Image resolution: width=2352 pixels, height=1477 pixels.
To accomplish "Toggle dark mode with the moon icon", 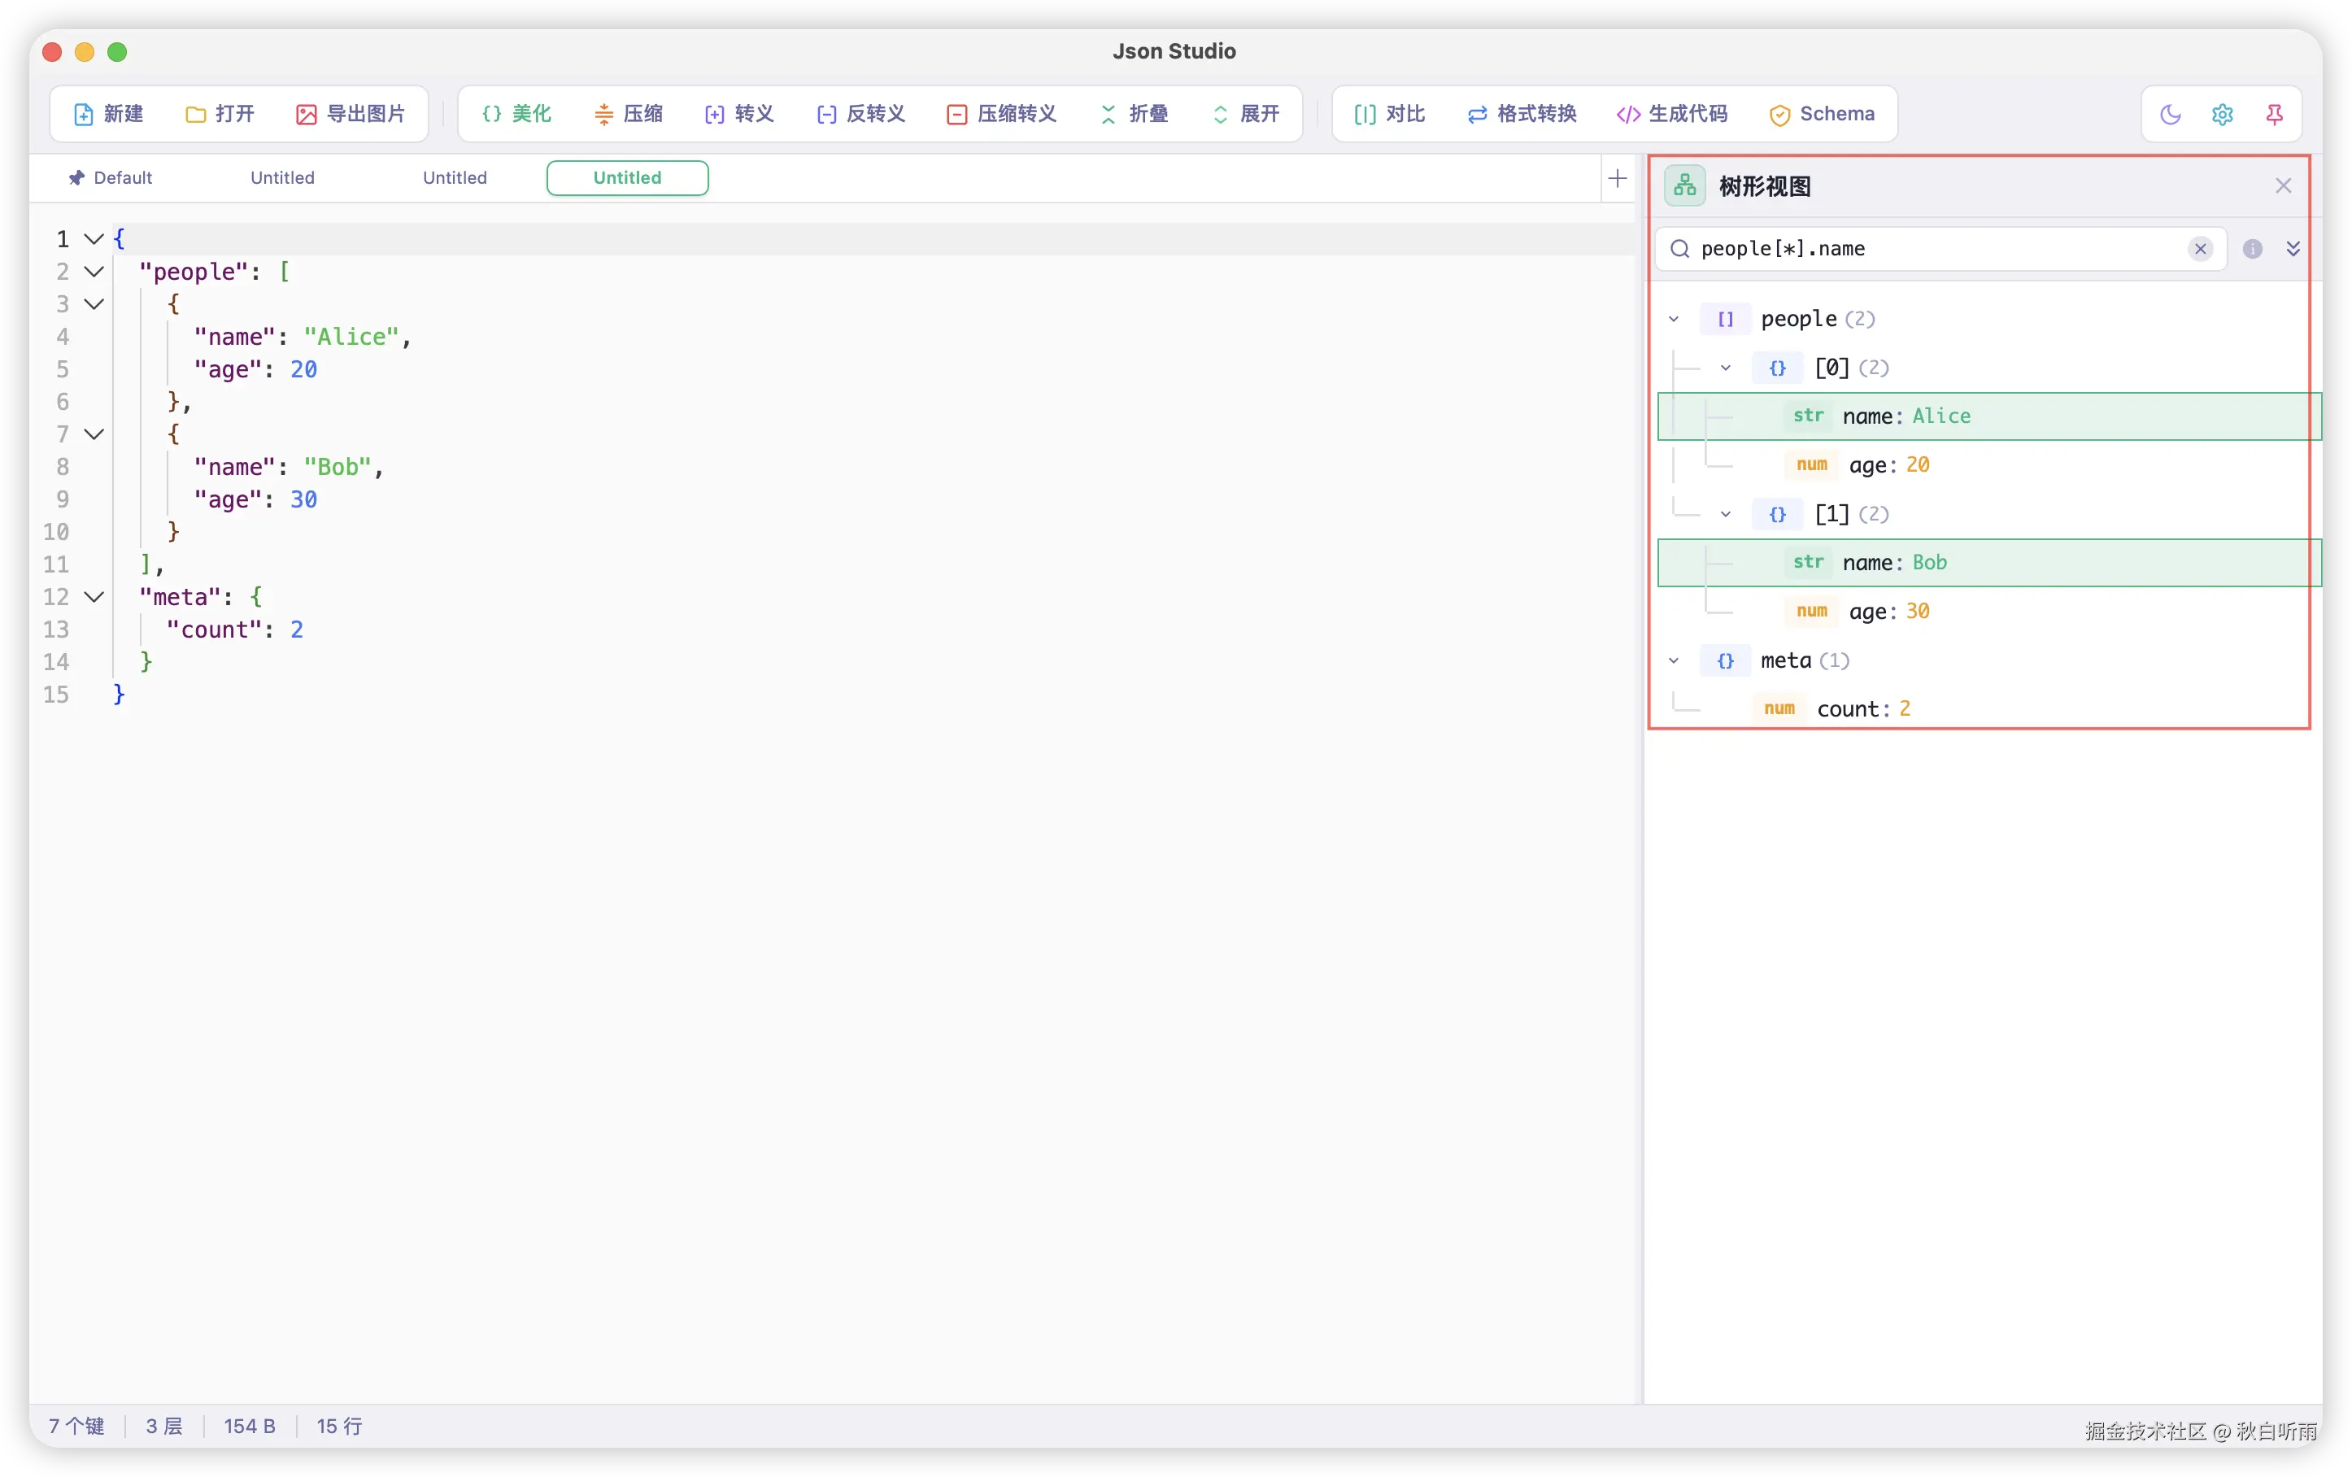I will [x=2171, y=115].
